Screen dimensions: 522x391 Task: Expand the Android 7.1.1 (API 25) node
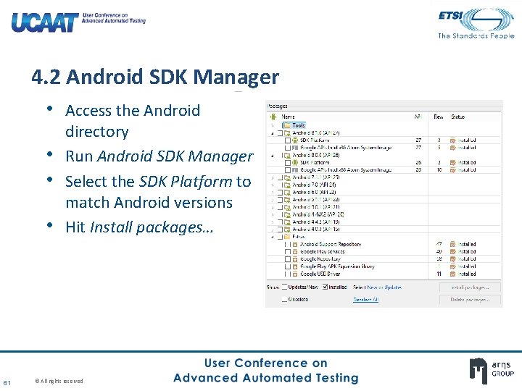coord(273,178)
